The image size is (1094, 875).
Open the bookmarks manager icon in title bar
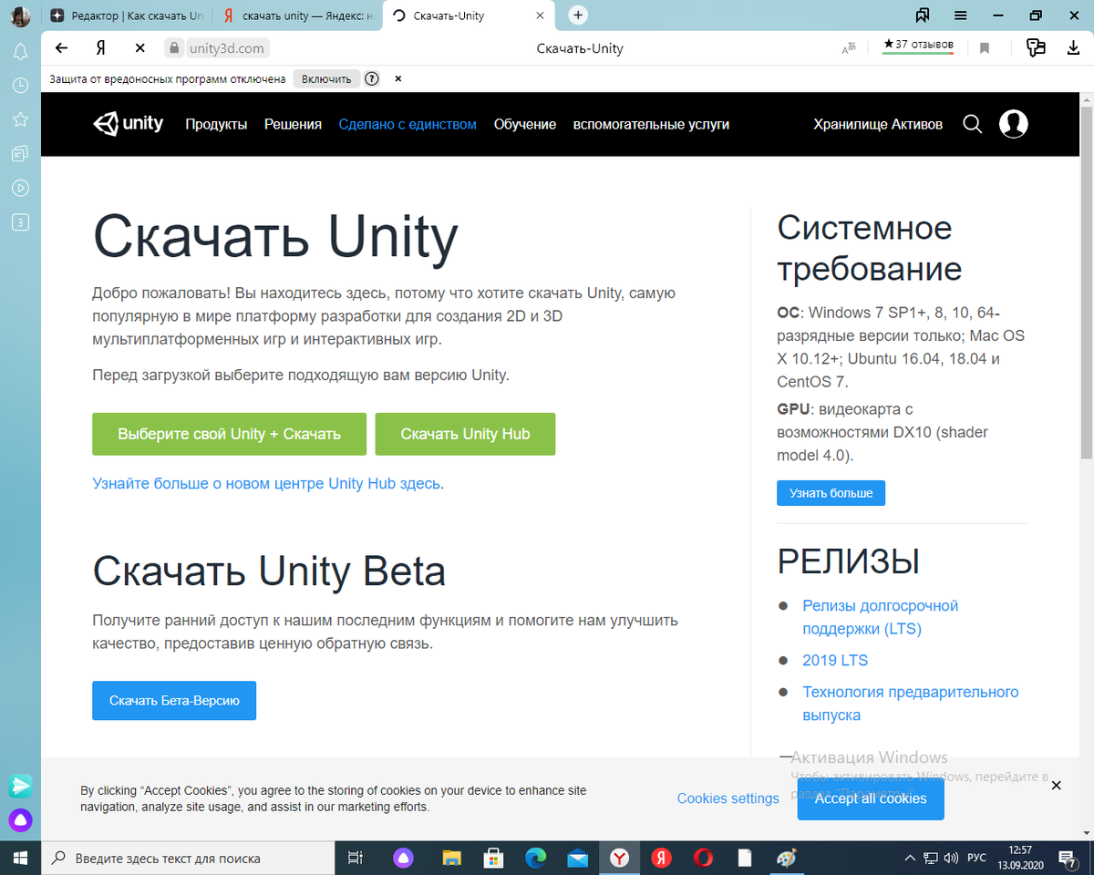pos(923,15)
